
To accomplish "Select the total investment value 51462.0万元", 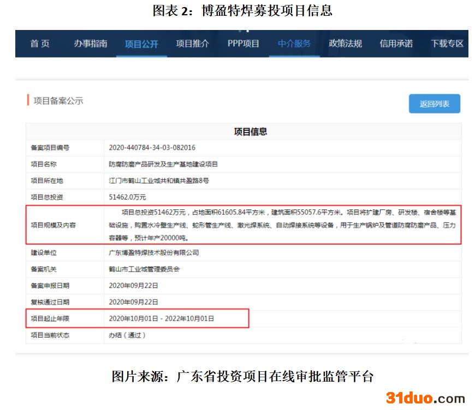I will (128, 197).
